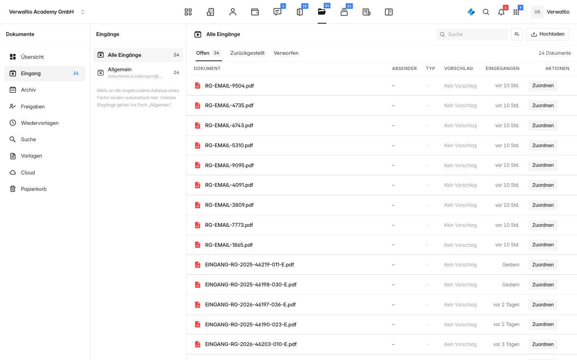577x360 pixels.
Task: Click the PDF icon of RG-EMAIL-9504.pdf
Action: tap(198, 86)
